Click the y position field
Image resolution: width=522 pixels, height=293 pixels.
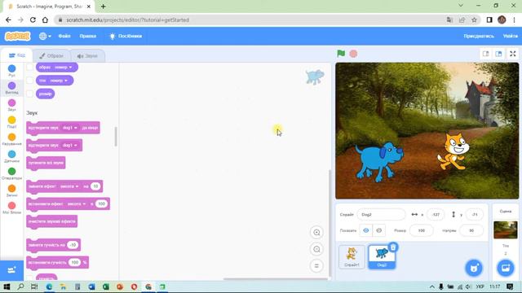[475, 215]
